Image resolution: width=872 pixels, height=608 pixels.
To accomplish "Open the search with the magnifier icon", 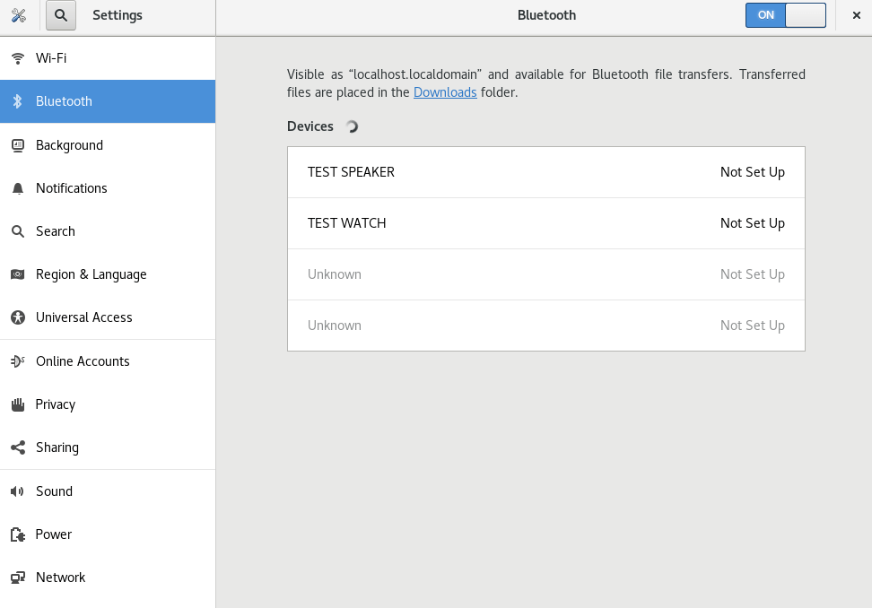I will point(60,16).
